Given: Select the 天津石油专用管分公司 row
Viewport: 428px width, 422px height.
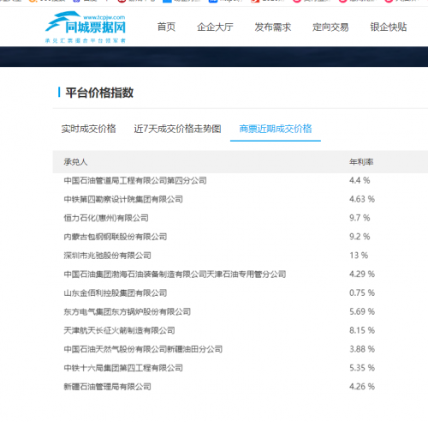Looking at the screenshot, I should (241, 274).
